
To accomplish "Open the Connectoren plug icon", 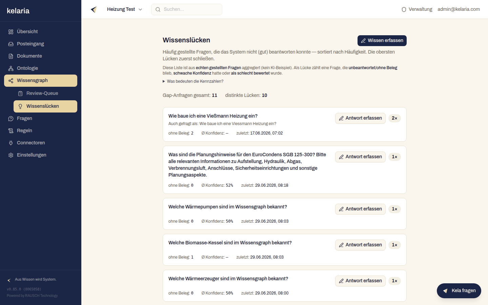I will [x=11, y=143].
